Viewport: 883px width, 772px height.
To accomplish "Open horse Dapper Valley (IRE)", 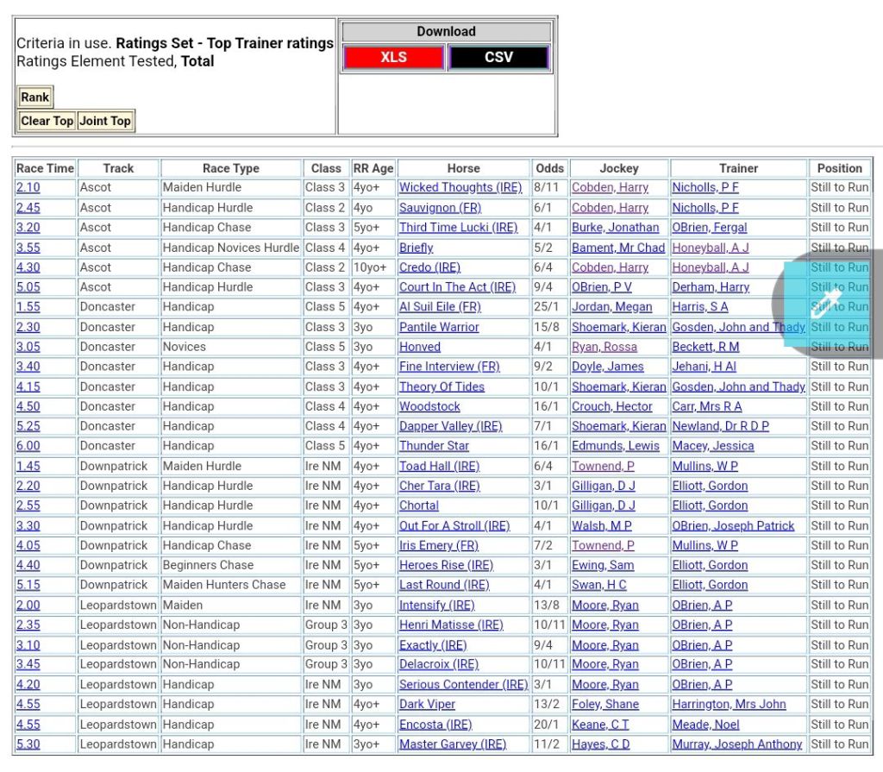I will [450, 426].
